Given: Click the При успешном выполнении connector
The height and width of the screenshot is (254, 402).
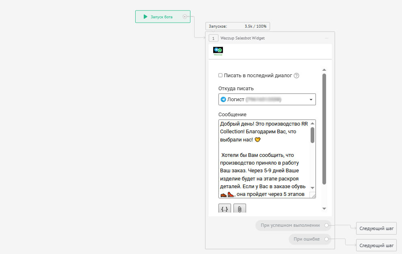Looking at the screenshot, I should (326, 225).
